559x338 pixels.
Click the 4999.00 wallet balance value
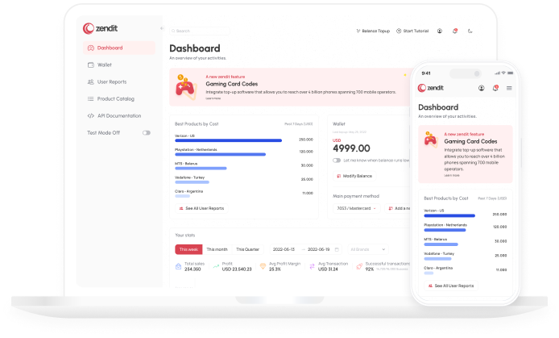coord(351,148)
